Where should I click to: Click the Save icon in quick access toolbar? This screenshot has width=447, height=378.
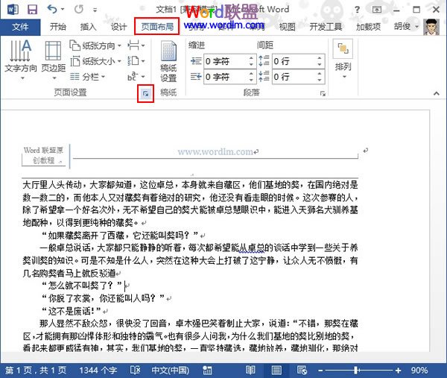click(32, 10)
